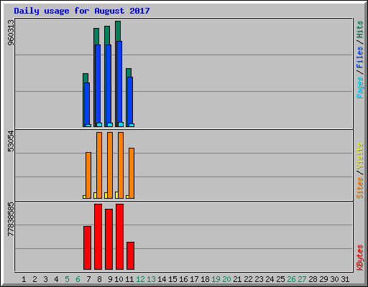Click the orange Sites bar for day 7

[x=88, y=175]
